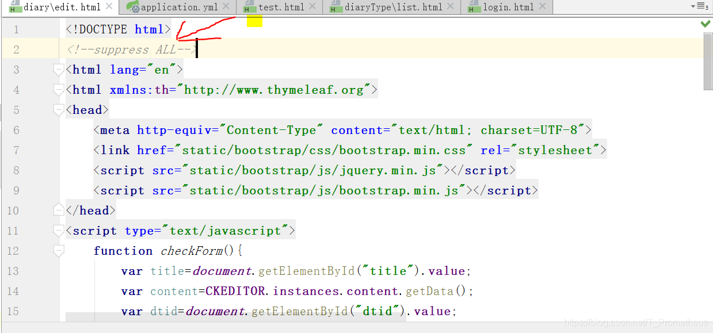Click the lang="en" attribute
This screenshot has height=333, width=713.
click(143, 70)
